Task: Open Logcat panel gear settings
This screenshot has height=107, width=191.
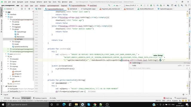Action: coord(183,95)
